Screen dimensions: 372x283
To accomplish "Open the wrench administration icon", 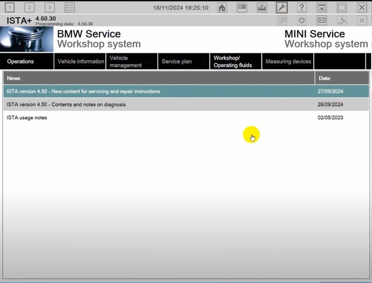I will coord(282,8).
